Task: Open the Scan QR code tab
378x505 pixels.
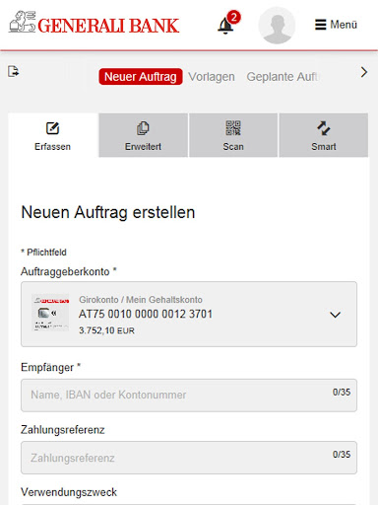Action: click(233, 135)
